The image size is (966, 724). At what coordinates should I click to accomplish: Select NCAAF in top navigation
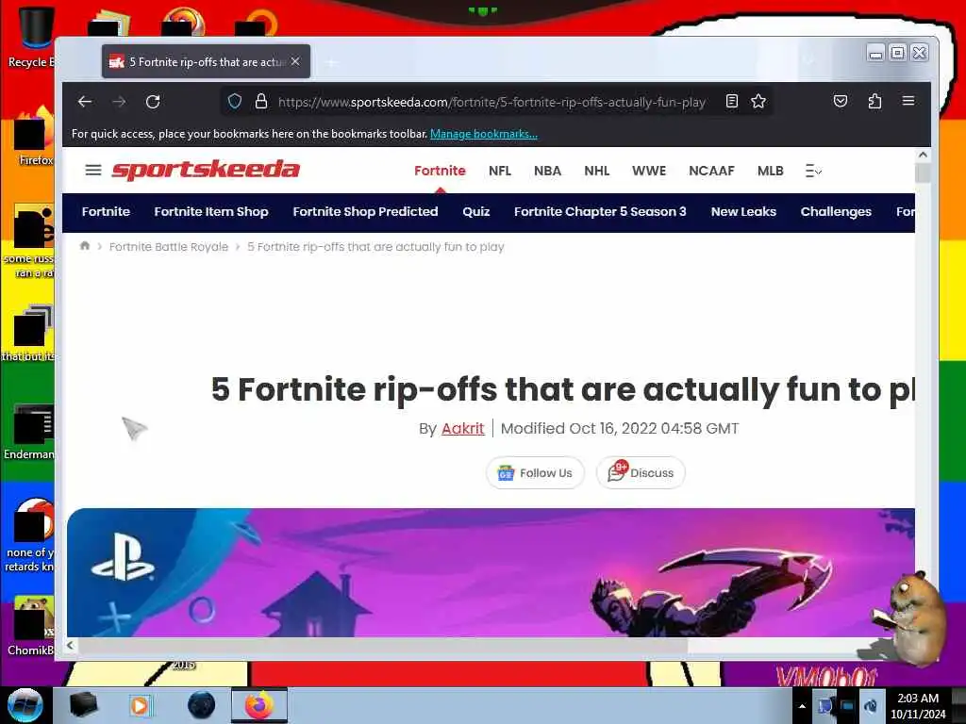(x=711, y=171)
